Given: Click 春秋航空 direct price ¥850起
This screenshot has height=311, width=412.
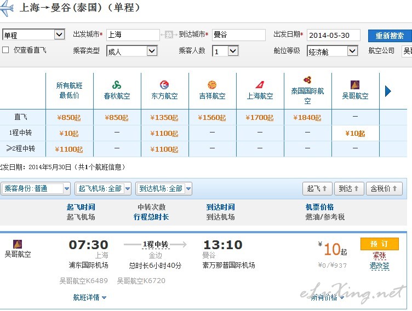Looking at the screenshot, I should coord(117,117).
